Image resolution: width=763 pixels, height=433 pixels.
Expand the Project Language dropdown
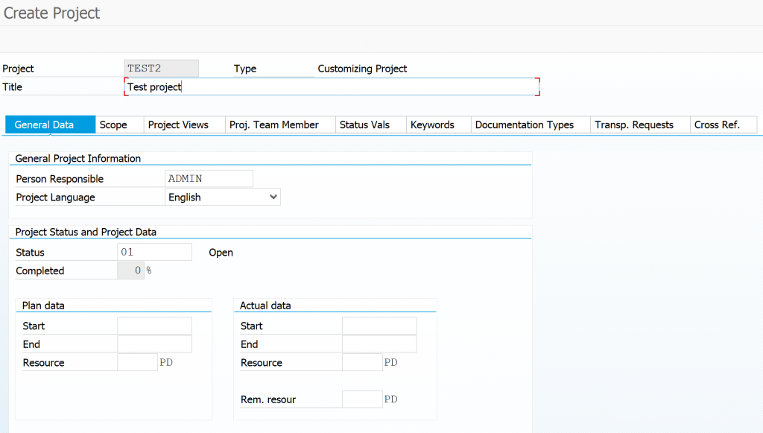(273, 197)
